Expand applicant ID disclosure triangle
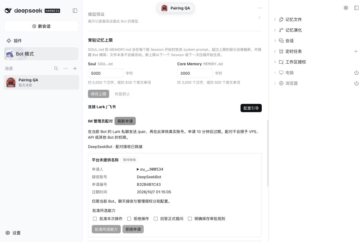The width and height of the screenshot is (363, 242). pyautogui.click(x=138, y=169)
